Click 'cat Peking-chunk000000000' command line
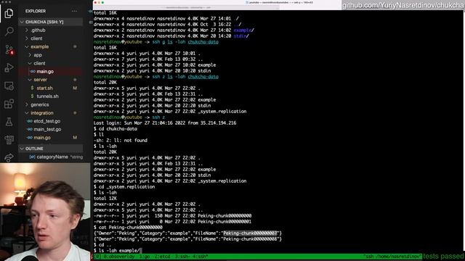This screenshot has width=465, height=261. click(x=128, y=228)
